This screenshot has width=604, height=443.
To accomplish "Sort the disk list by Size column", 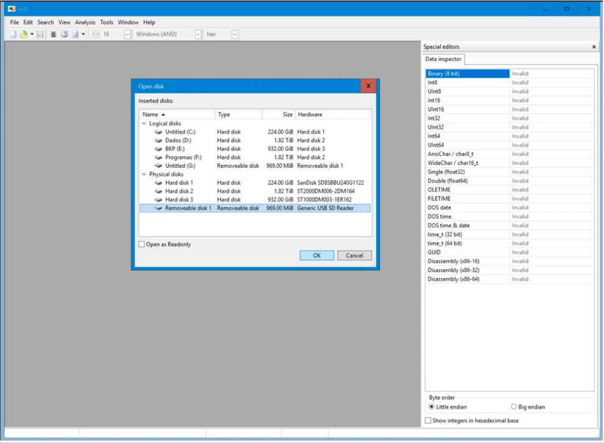I will (279, 115).
